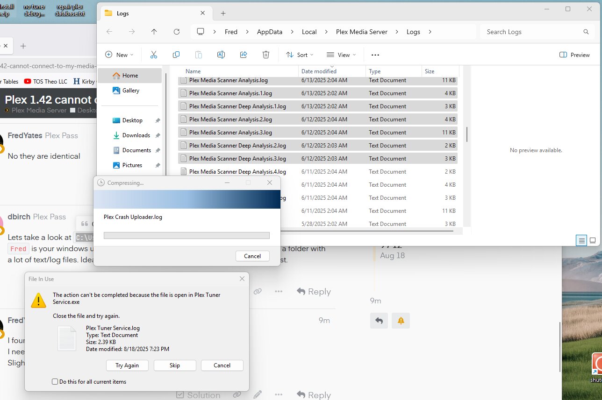This screenshot has width=602, height=400.
Task: Add a new File Explorer tab
Action: (223, 14)
